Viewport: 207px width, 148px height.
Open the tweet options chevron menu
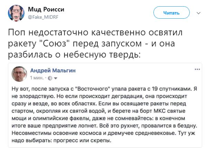tap(198, 13)
